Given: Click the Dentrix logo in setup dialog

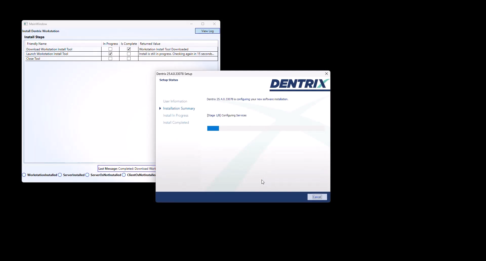Looking at the screenshot, I should [x=299, y=84].
